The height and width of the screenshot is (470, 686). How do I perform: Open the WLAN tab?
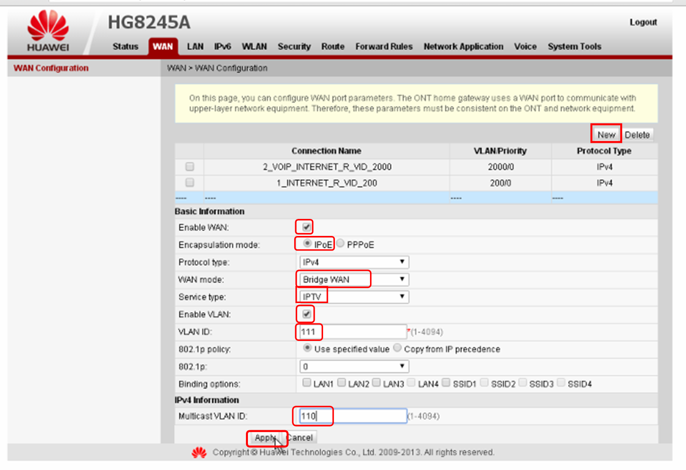(x=254, y=46)
